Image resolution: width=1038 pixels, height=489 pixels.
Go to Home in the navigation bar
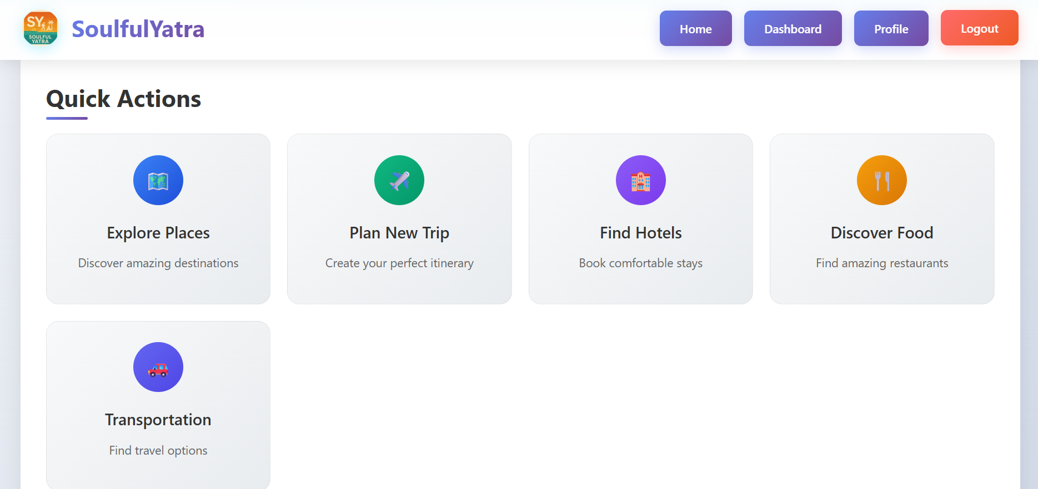point(696,28)
